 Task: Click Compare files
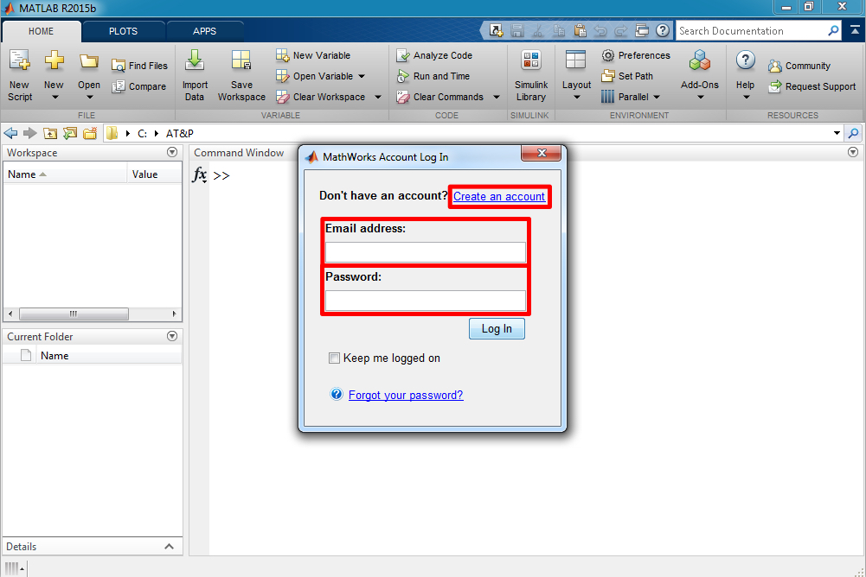139,86
